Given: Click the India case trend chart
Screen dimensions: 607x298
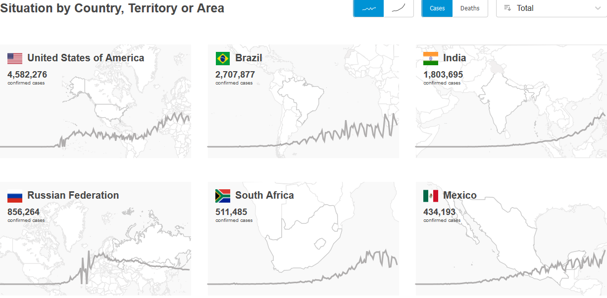Looking at the screenshot, I should [511, 130].
